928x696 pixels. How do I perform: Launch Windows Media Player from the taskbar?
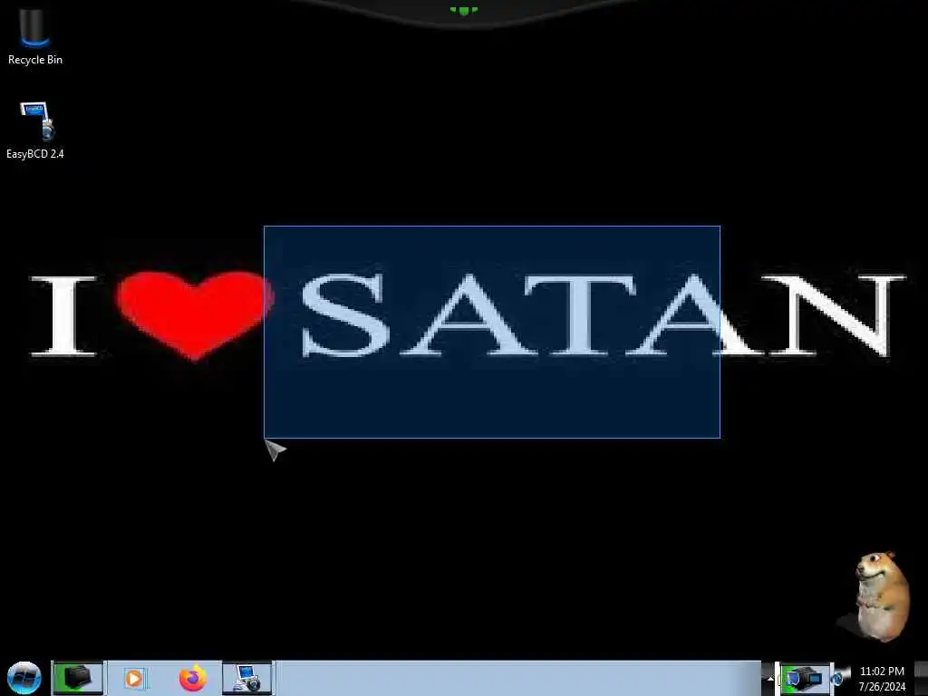coord(134,678)
